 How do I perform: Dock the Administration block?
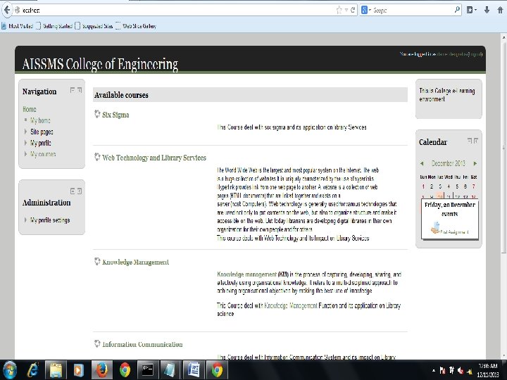[80, 191]
